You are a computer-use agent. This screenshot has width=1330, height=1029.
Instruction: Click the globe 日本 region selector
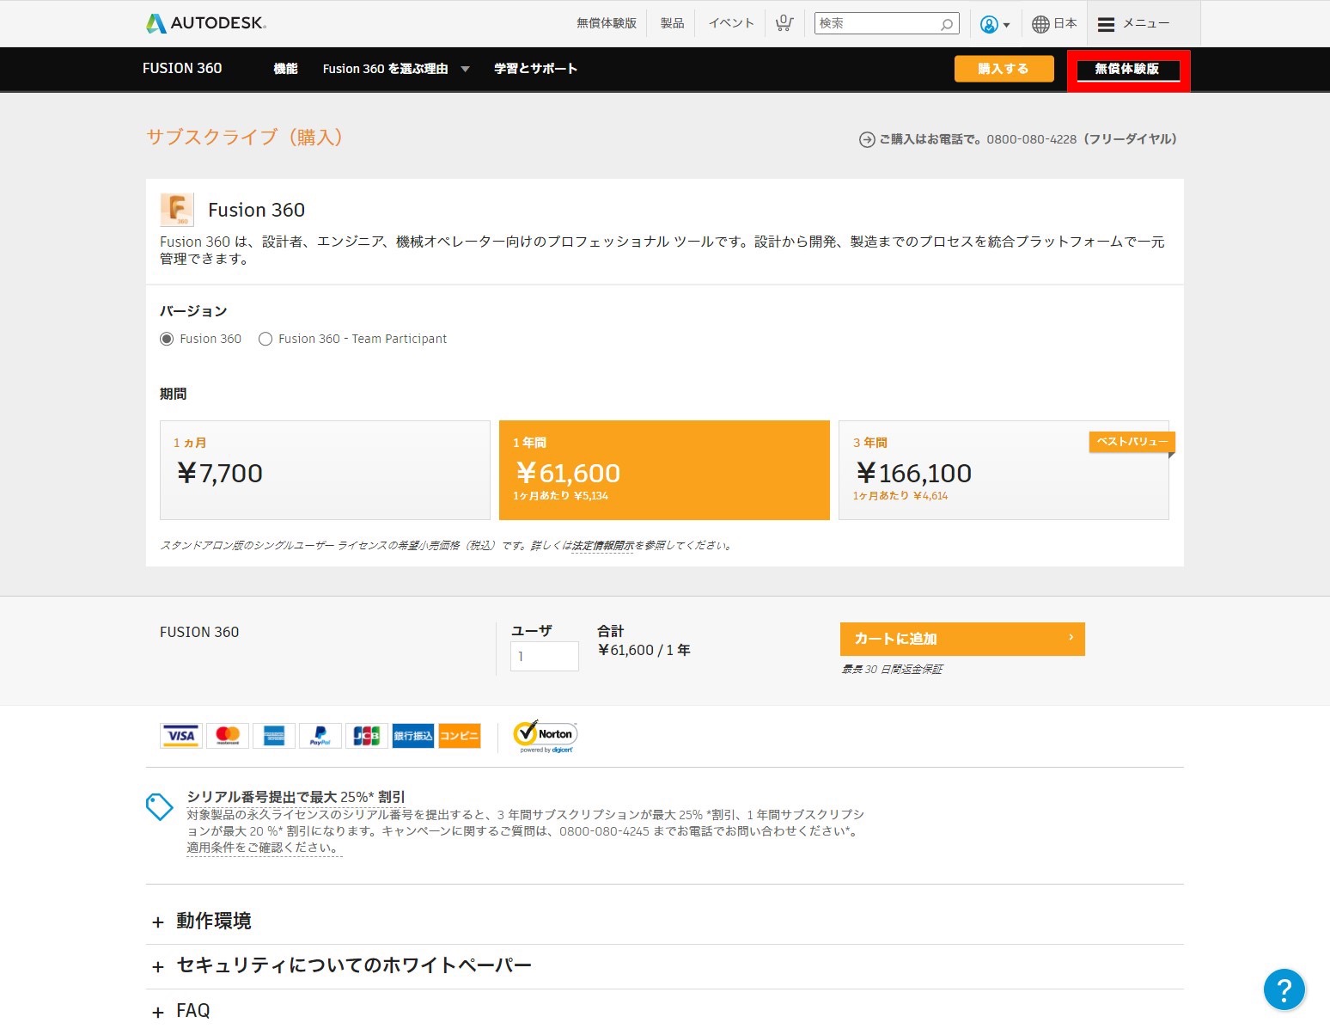1054,24
